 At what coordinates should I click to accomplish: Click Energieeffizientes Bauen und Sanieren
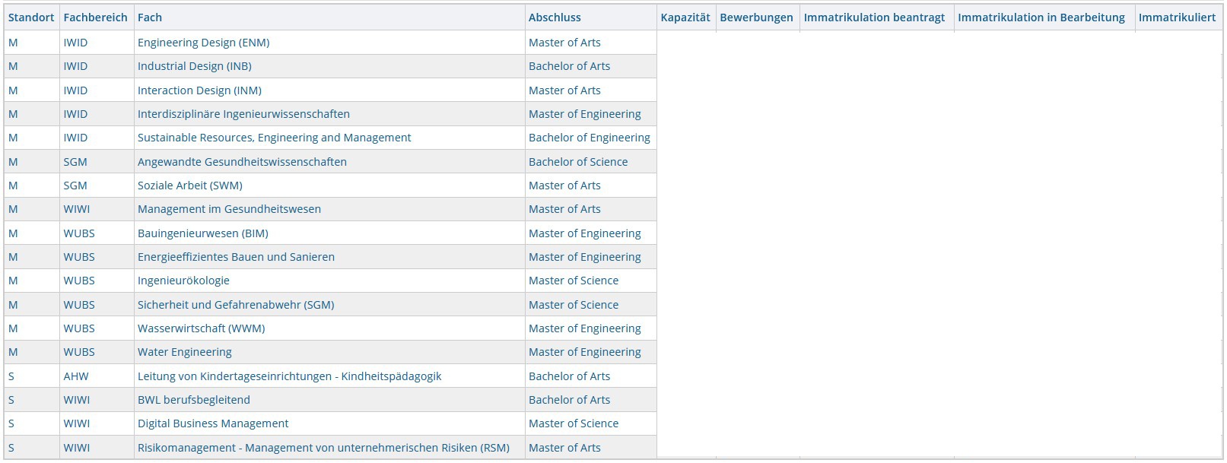(x=236, y=257)
